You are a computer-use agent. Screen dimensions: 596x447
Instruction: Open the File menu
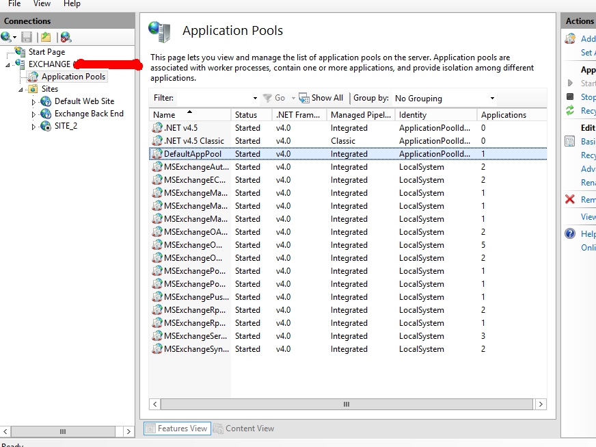tap(14, 4)
